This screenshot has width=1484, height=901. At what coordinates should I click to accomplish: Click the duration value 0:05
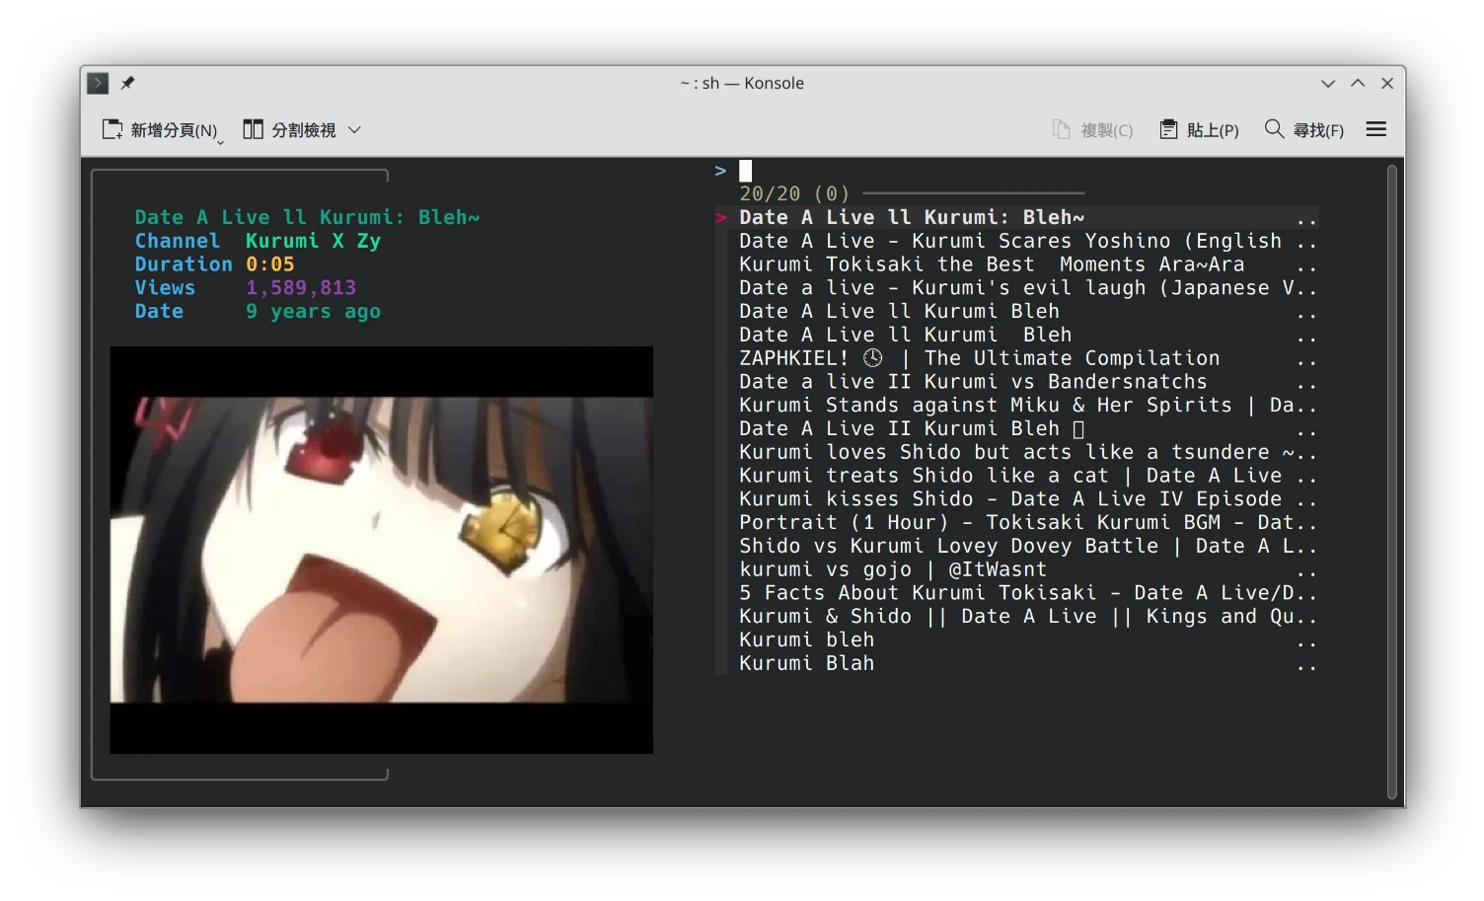click(270, 264)
